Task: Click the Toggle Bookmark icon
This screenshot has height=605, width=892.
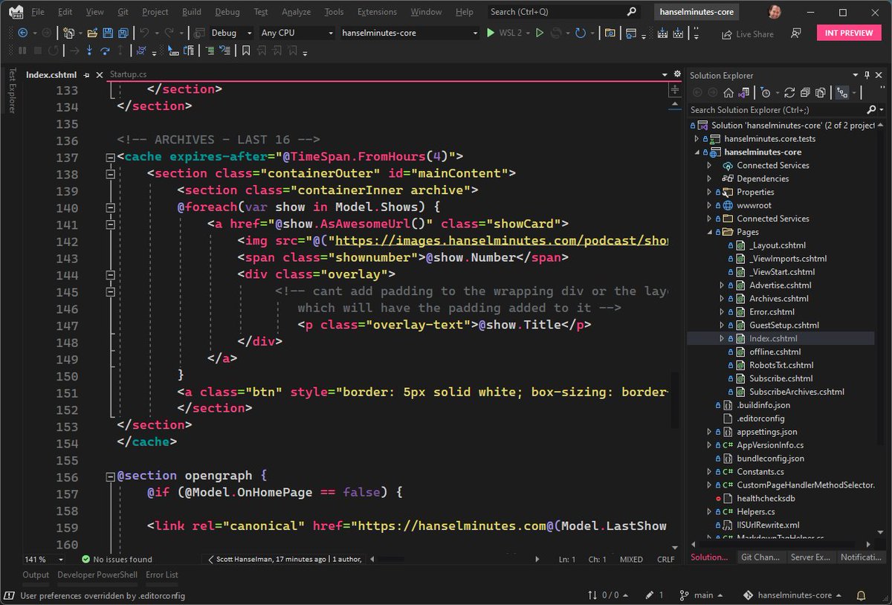Action: [x=245, y=51]
